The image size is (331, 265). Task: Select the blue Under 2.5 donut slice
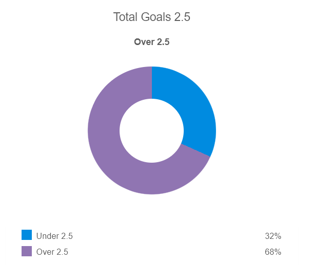194,110
